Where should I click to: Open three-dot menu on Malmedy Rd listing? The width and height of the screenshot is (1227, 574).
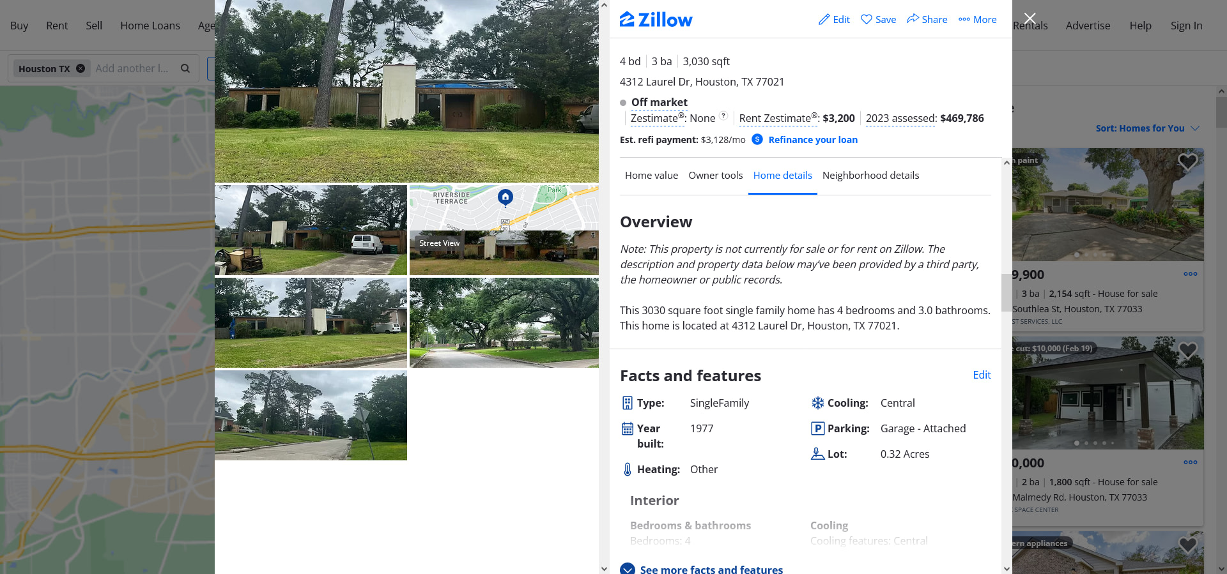pyautogui.click(x=1191, y=462)
